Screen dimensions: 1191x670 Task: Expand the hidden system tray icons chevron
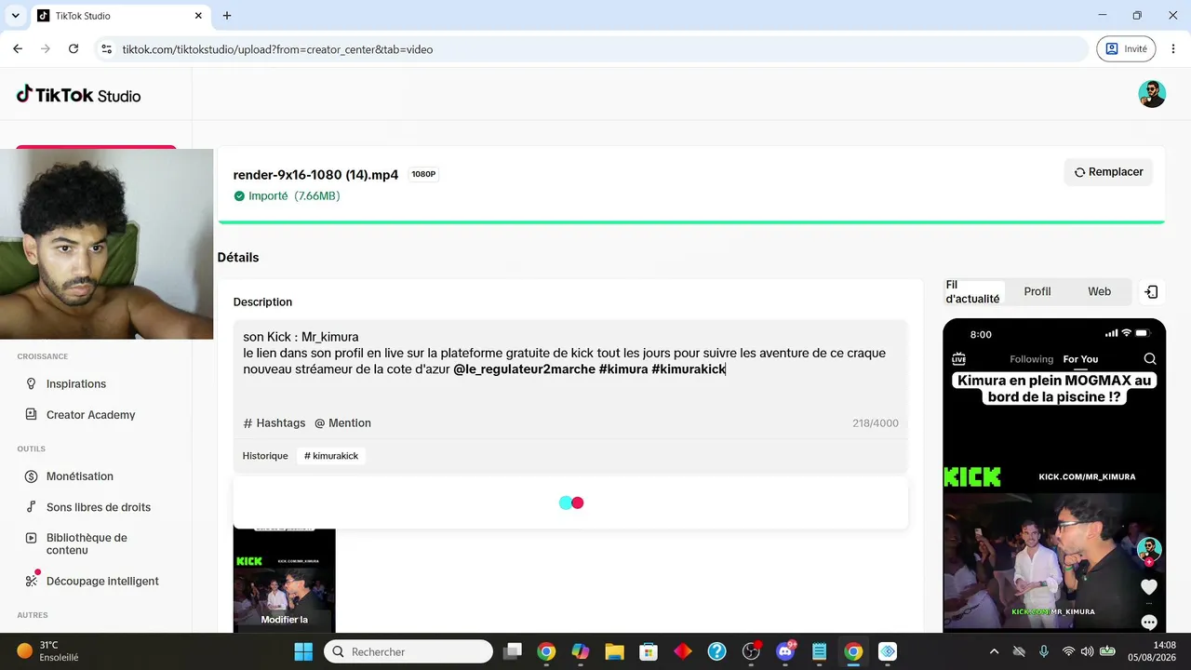(x=994, y=651)
